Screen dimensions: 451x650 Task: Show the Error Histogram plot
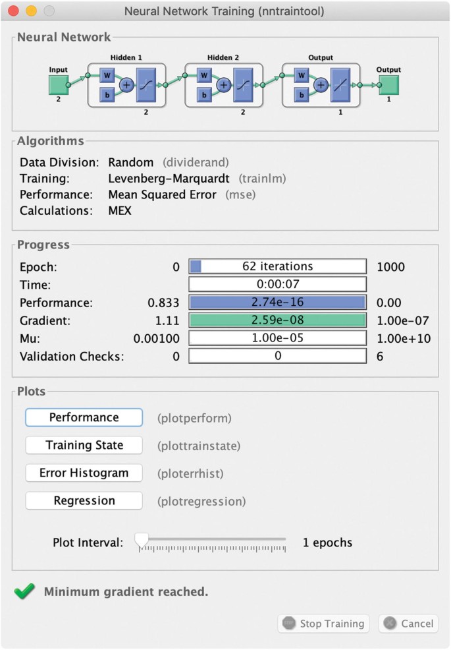click(x=84, y=473)
